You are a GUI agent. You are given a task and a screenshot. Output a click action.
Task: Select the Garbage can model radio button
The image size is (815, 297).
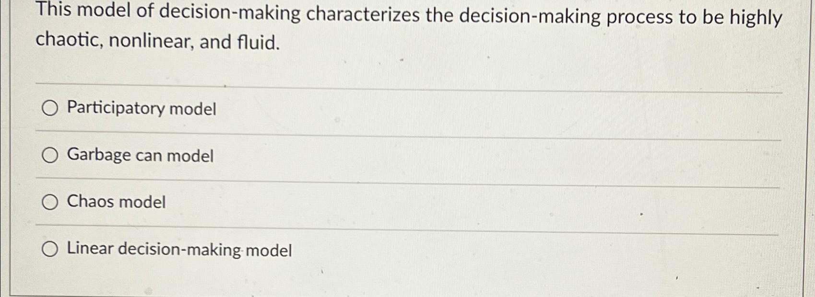[x=50, y=155]
